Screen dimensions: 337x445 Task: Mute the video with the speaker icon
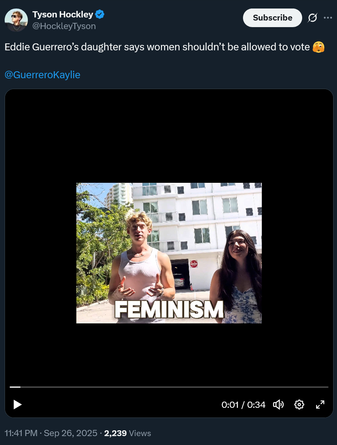click(x=278, y=404)
